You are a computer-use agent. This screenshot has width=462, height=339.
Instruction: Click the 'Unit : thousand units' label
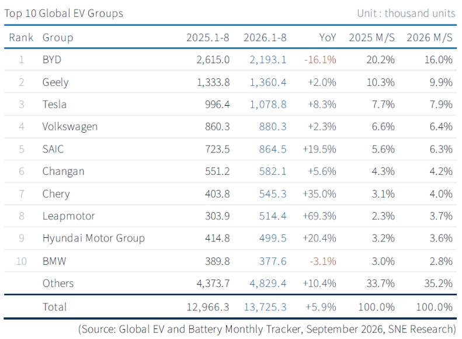point(407,13)
